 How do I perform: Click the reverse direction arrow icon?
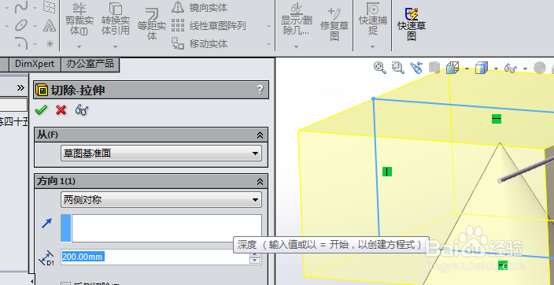click(46, 223)
